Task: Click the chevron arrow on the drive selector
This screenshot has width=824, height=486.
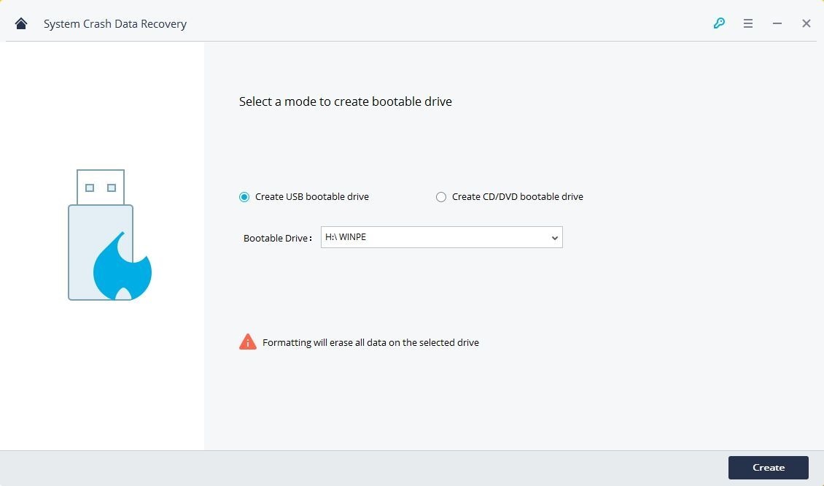Action: 555,237
